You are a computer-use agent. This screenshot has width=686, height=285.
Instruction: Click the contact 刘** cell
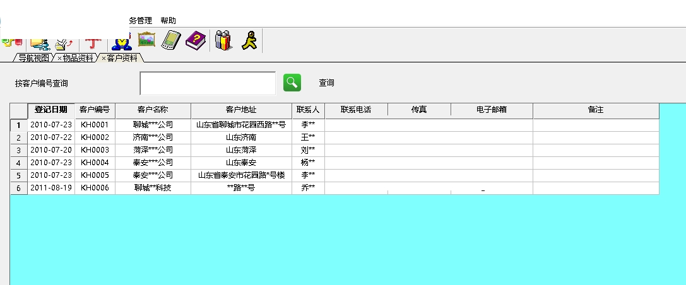click(308, 150)
